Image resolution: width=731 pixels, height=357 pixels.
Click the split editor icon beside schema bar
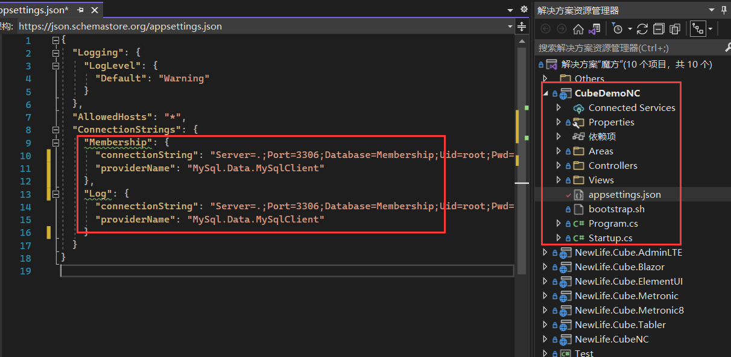tap(522, 26)
